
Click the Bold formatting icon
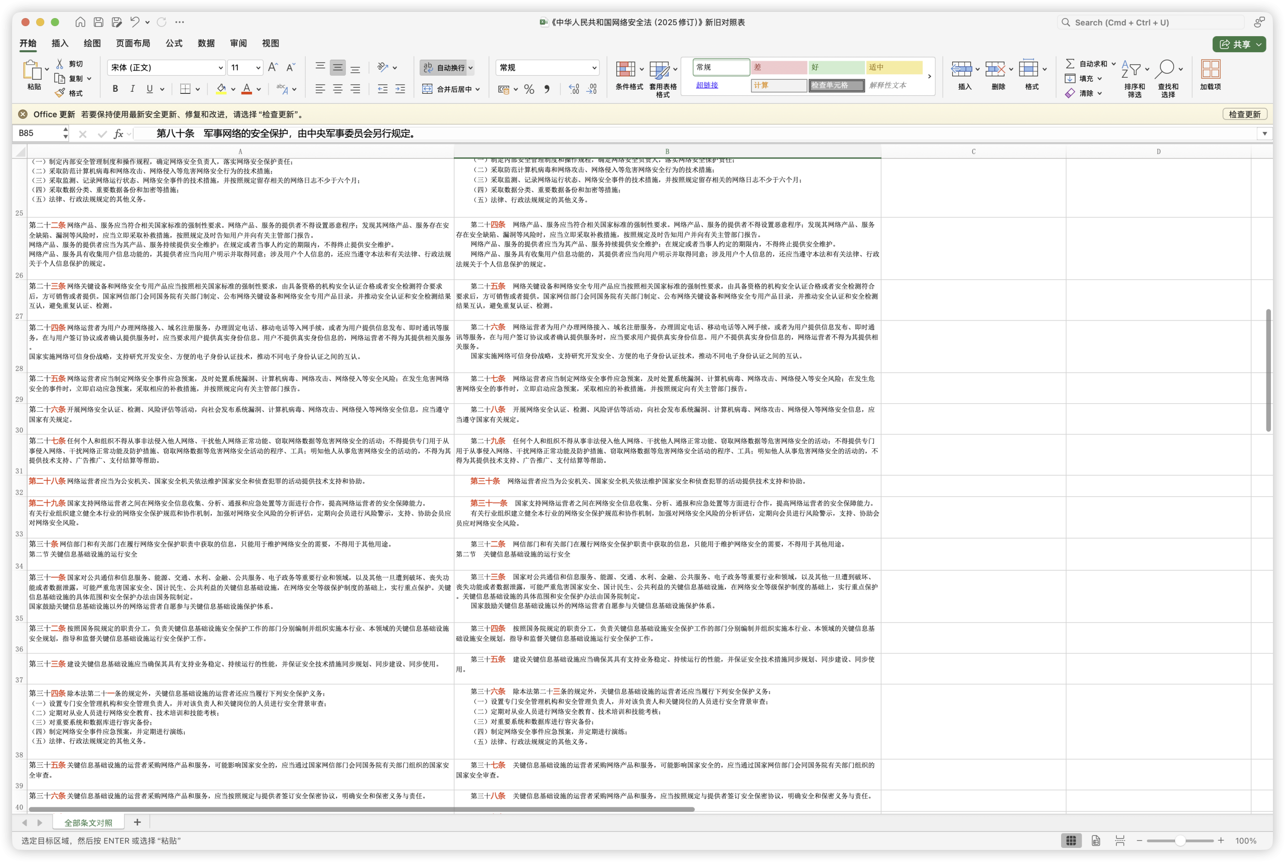click(x=115, y=89)
